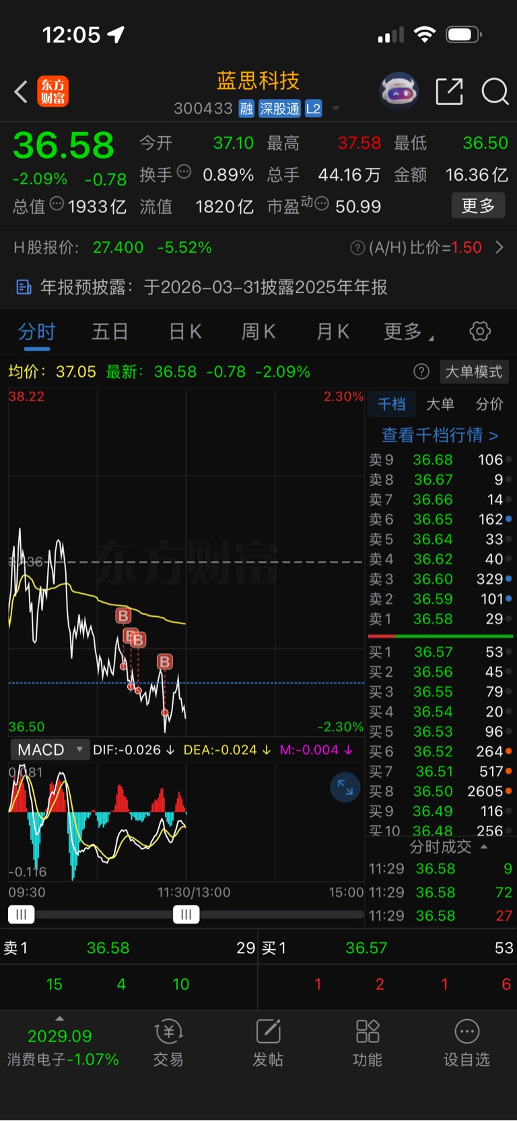Open the robot AI assistant avatar
517x1121 pixels.
tap(399, 91)
